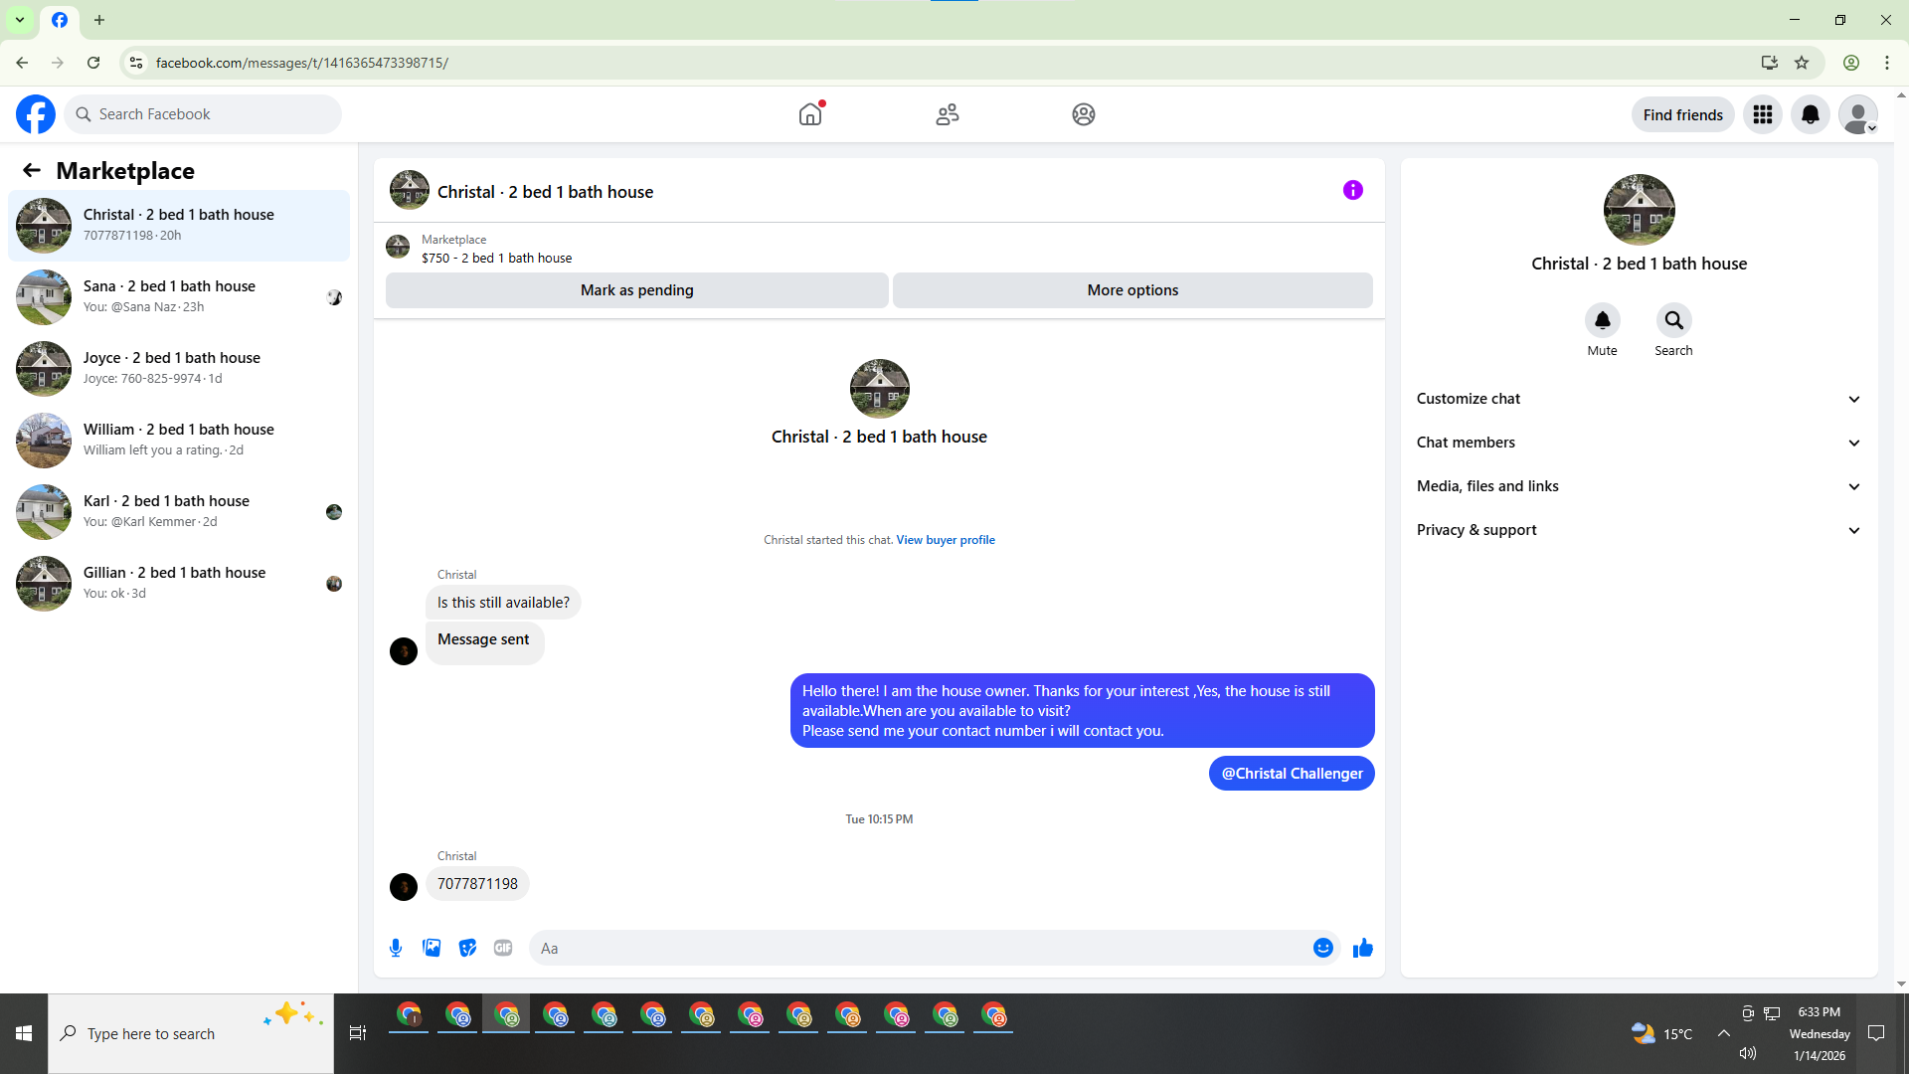Open View buyer profile link
This screenshot has height=1074, width=1909.
945,540
